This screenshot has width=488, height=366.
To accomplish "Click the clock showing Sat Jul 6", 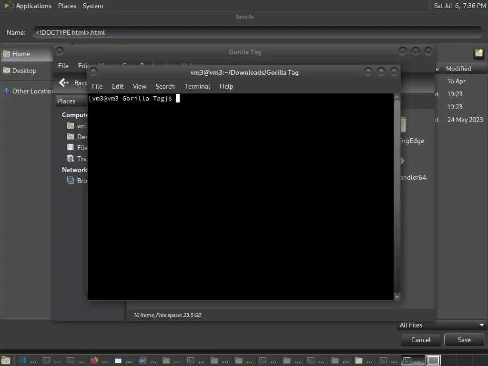I will (x=460, y=6).
